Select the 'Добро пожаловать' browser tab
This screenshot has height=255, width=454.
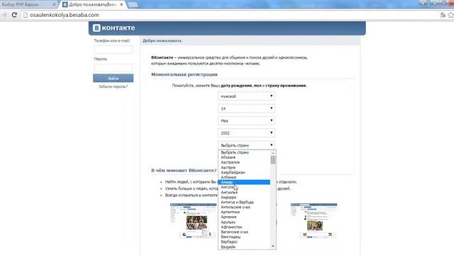pyautogui.click(x=92, y=5)
